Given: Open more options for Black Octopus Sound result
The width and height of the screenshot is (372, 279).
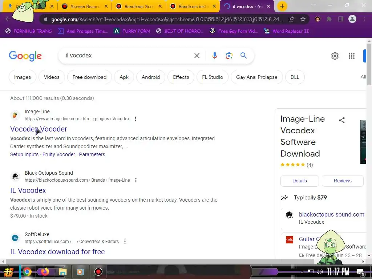Looking at the screenshot, I should click(136, 180).
